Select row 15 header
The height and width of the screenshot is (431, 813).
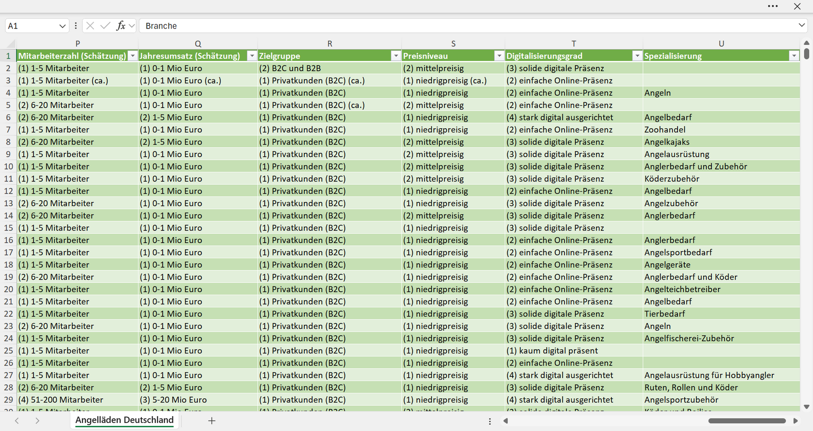pos(8,228)
